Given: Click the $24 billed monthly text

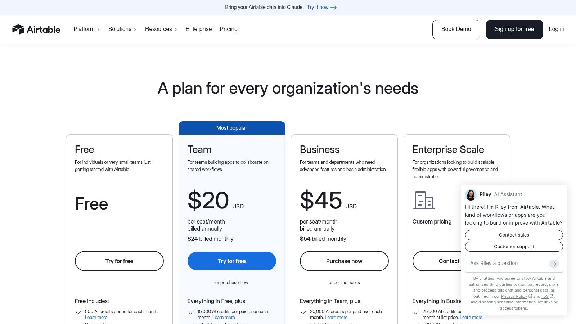Looking at the screenshot, I should tap(210, 239).
